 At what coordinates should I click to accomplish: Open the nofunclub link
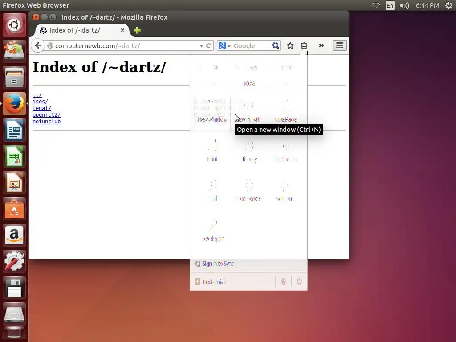pyautogui.click(x=46, y=122)
